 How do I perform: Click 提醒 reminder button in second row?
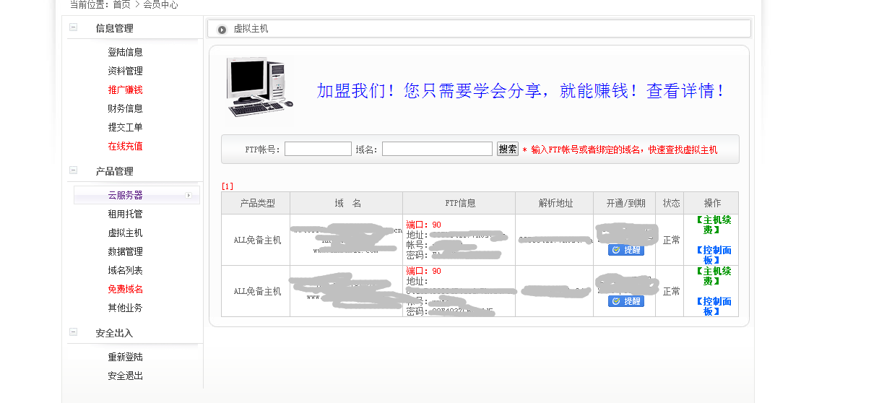click(626, 301)
